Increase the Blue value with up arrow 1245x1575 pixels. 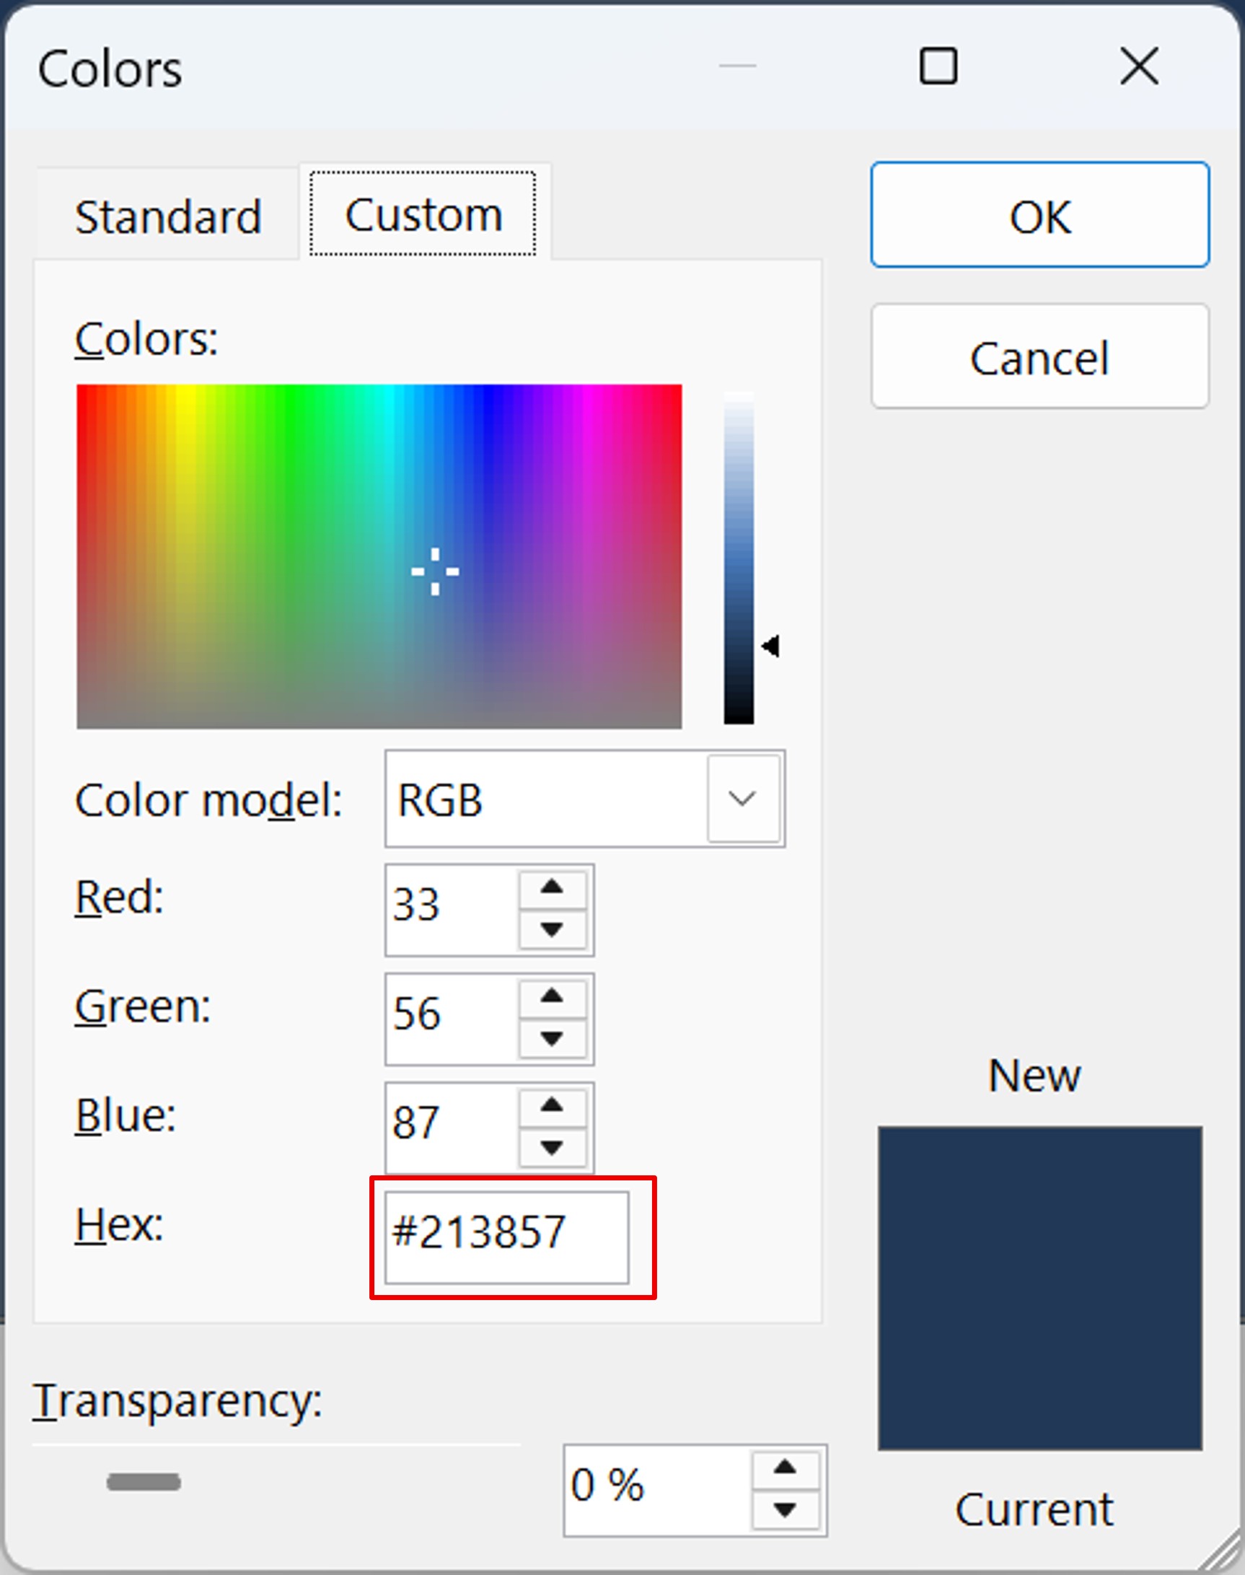pyautogui.click(x=552, y=1106)
